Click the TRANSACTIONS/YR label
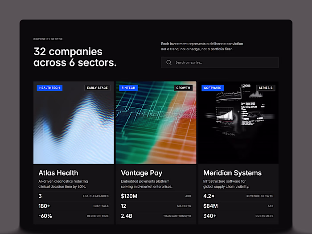Image resolution: width=312 pixels, height=234 pixels. coord(177,216)
